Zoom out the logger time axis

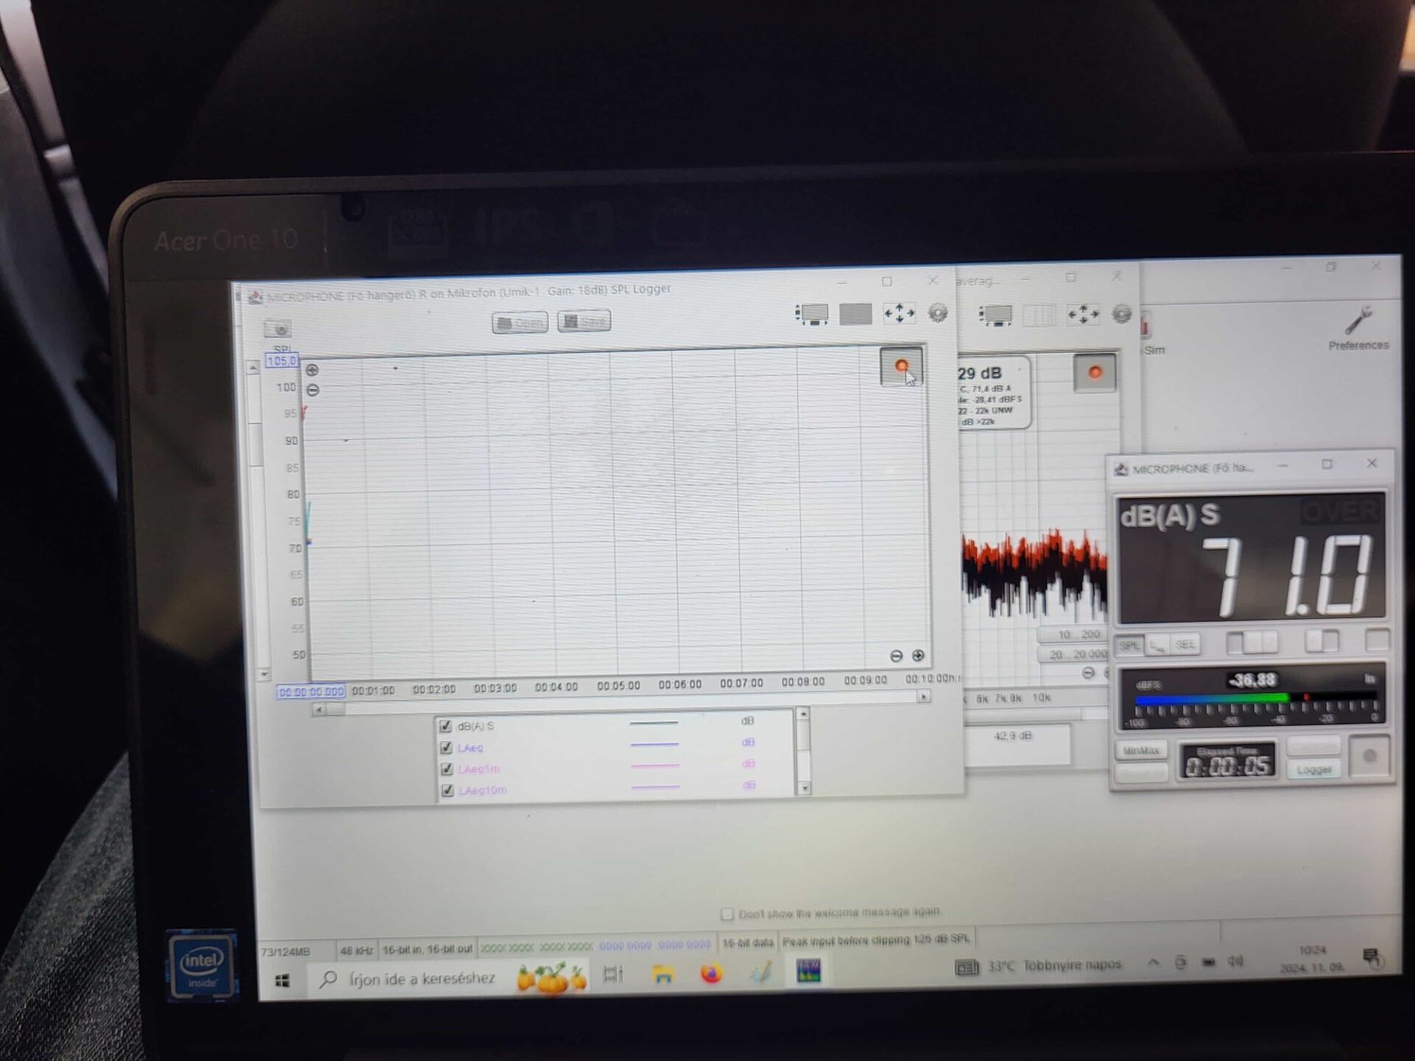(896, 656)
